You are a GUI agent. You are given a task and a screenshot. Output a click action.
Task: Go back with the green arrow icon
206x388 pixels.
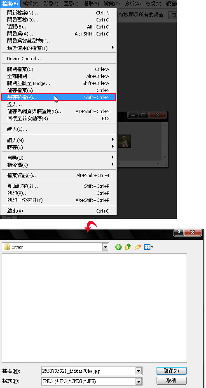point(118,247)
